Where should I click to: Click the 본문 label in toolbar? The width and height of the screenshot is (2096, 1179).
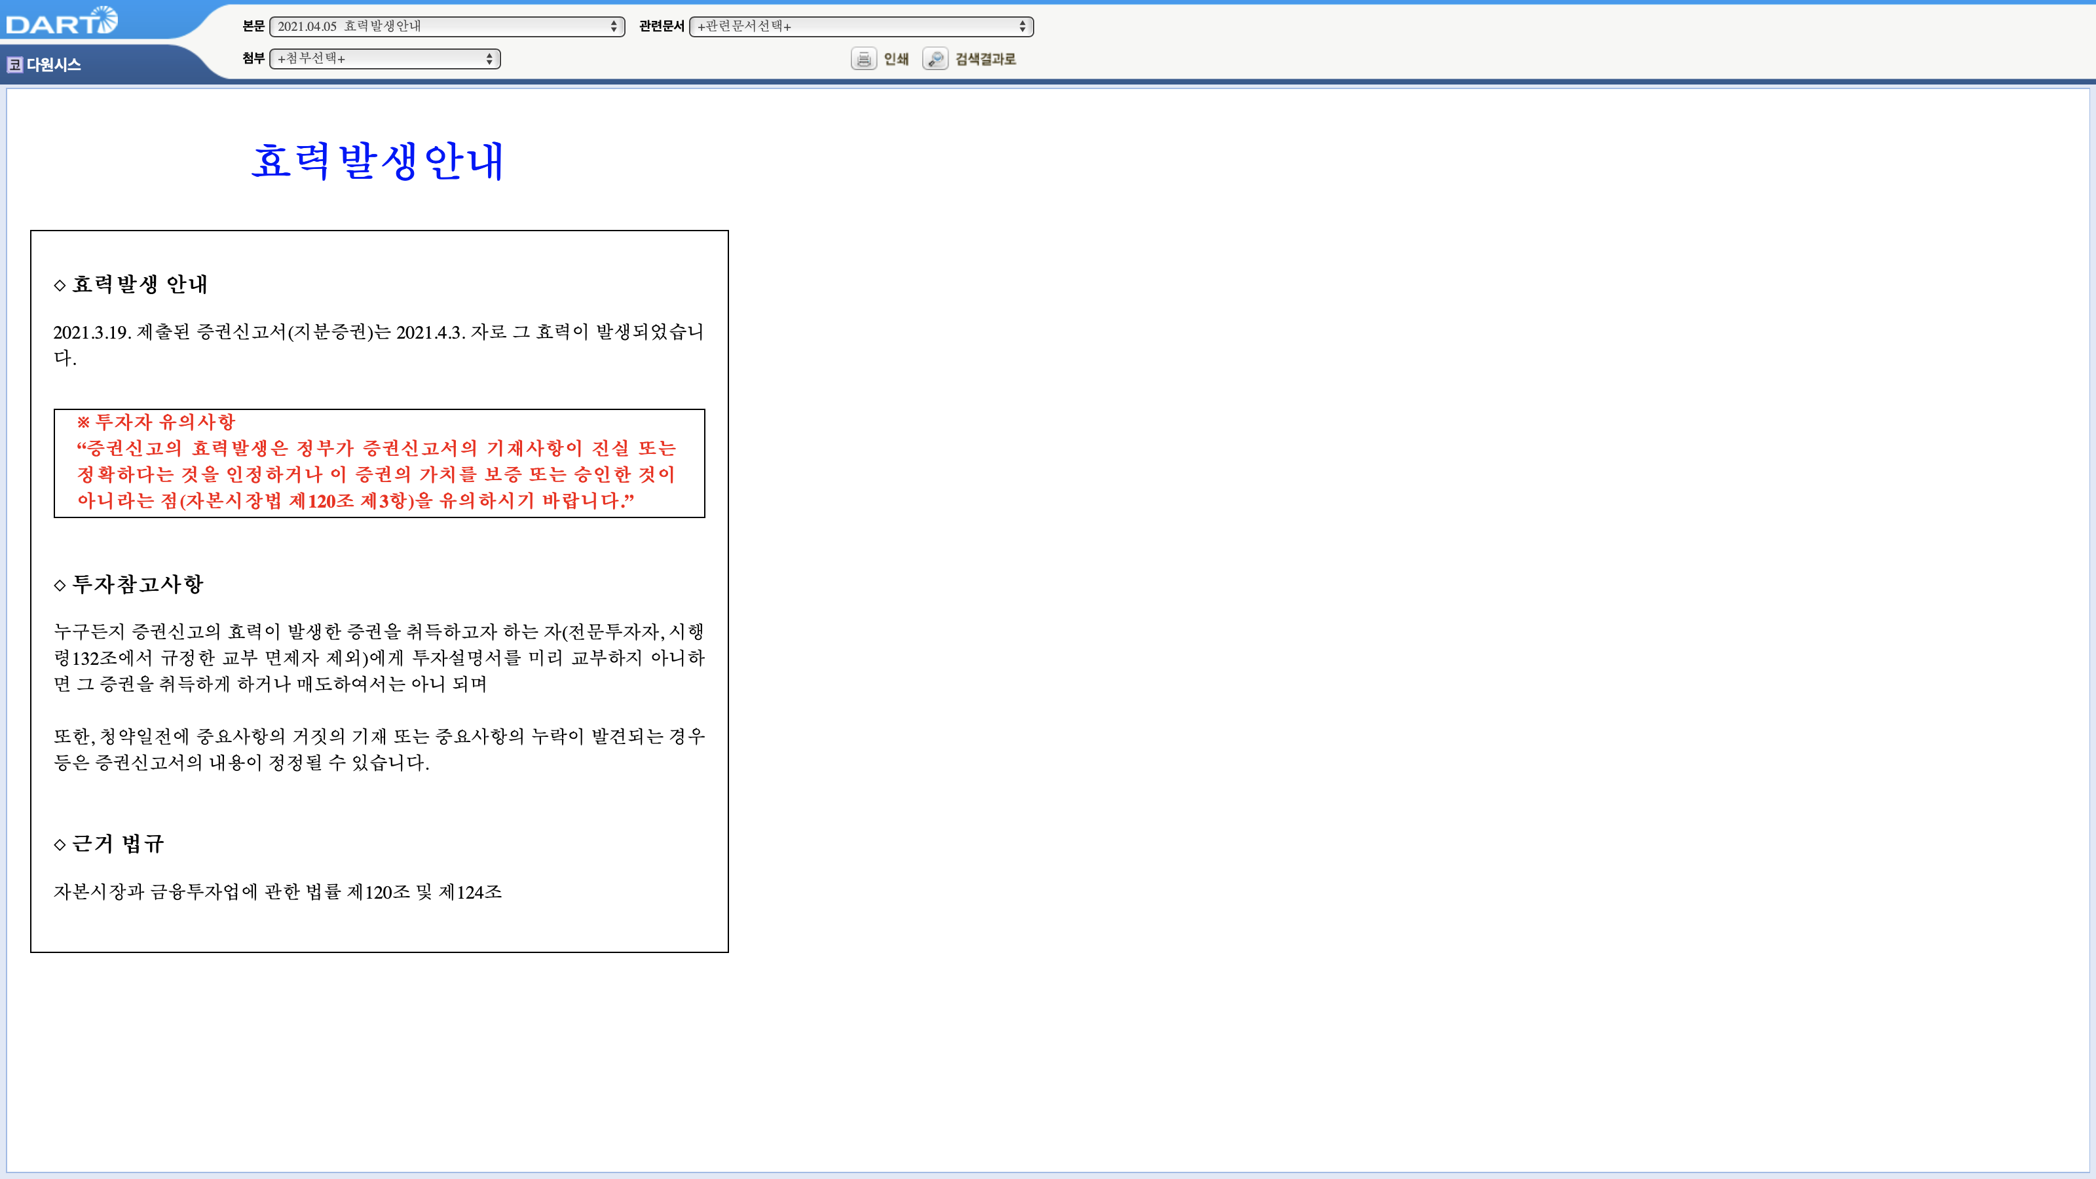253,26
